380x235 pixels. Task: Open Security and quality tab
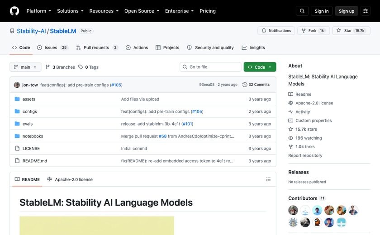coord(210,47)
